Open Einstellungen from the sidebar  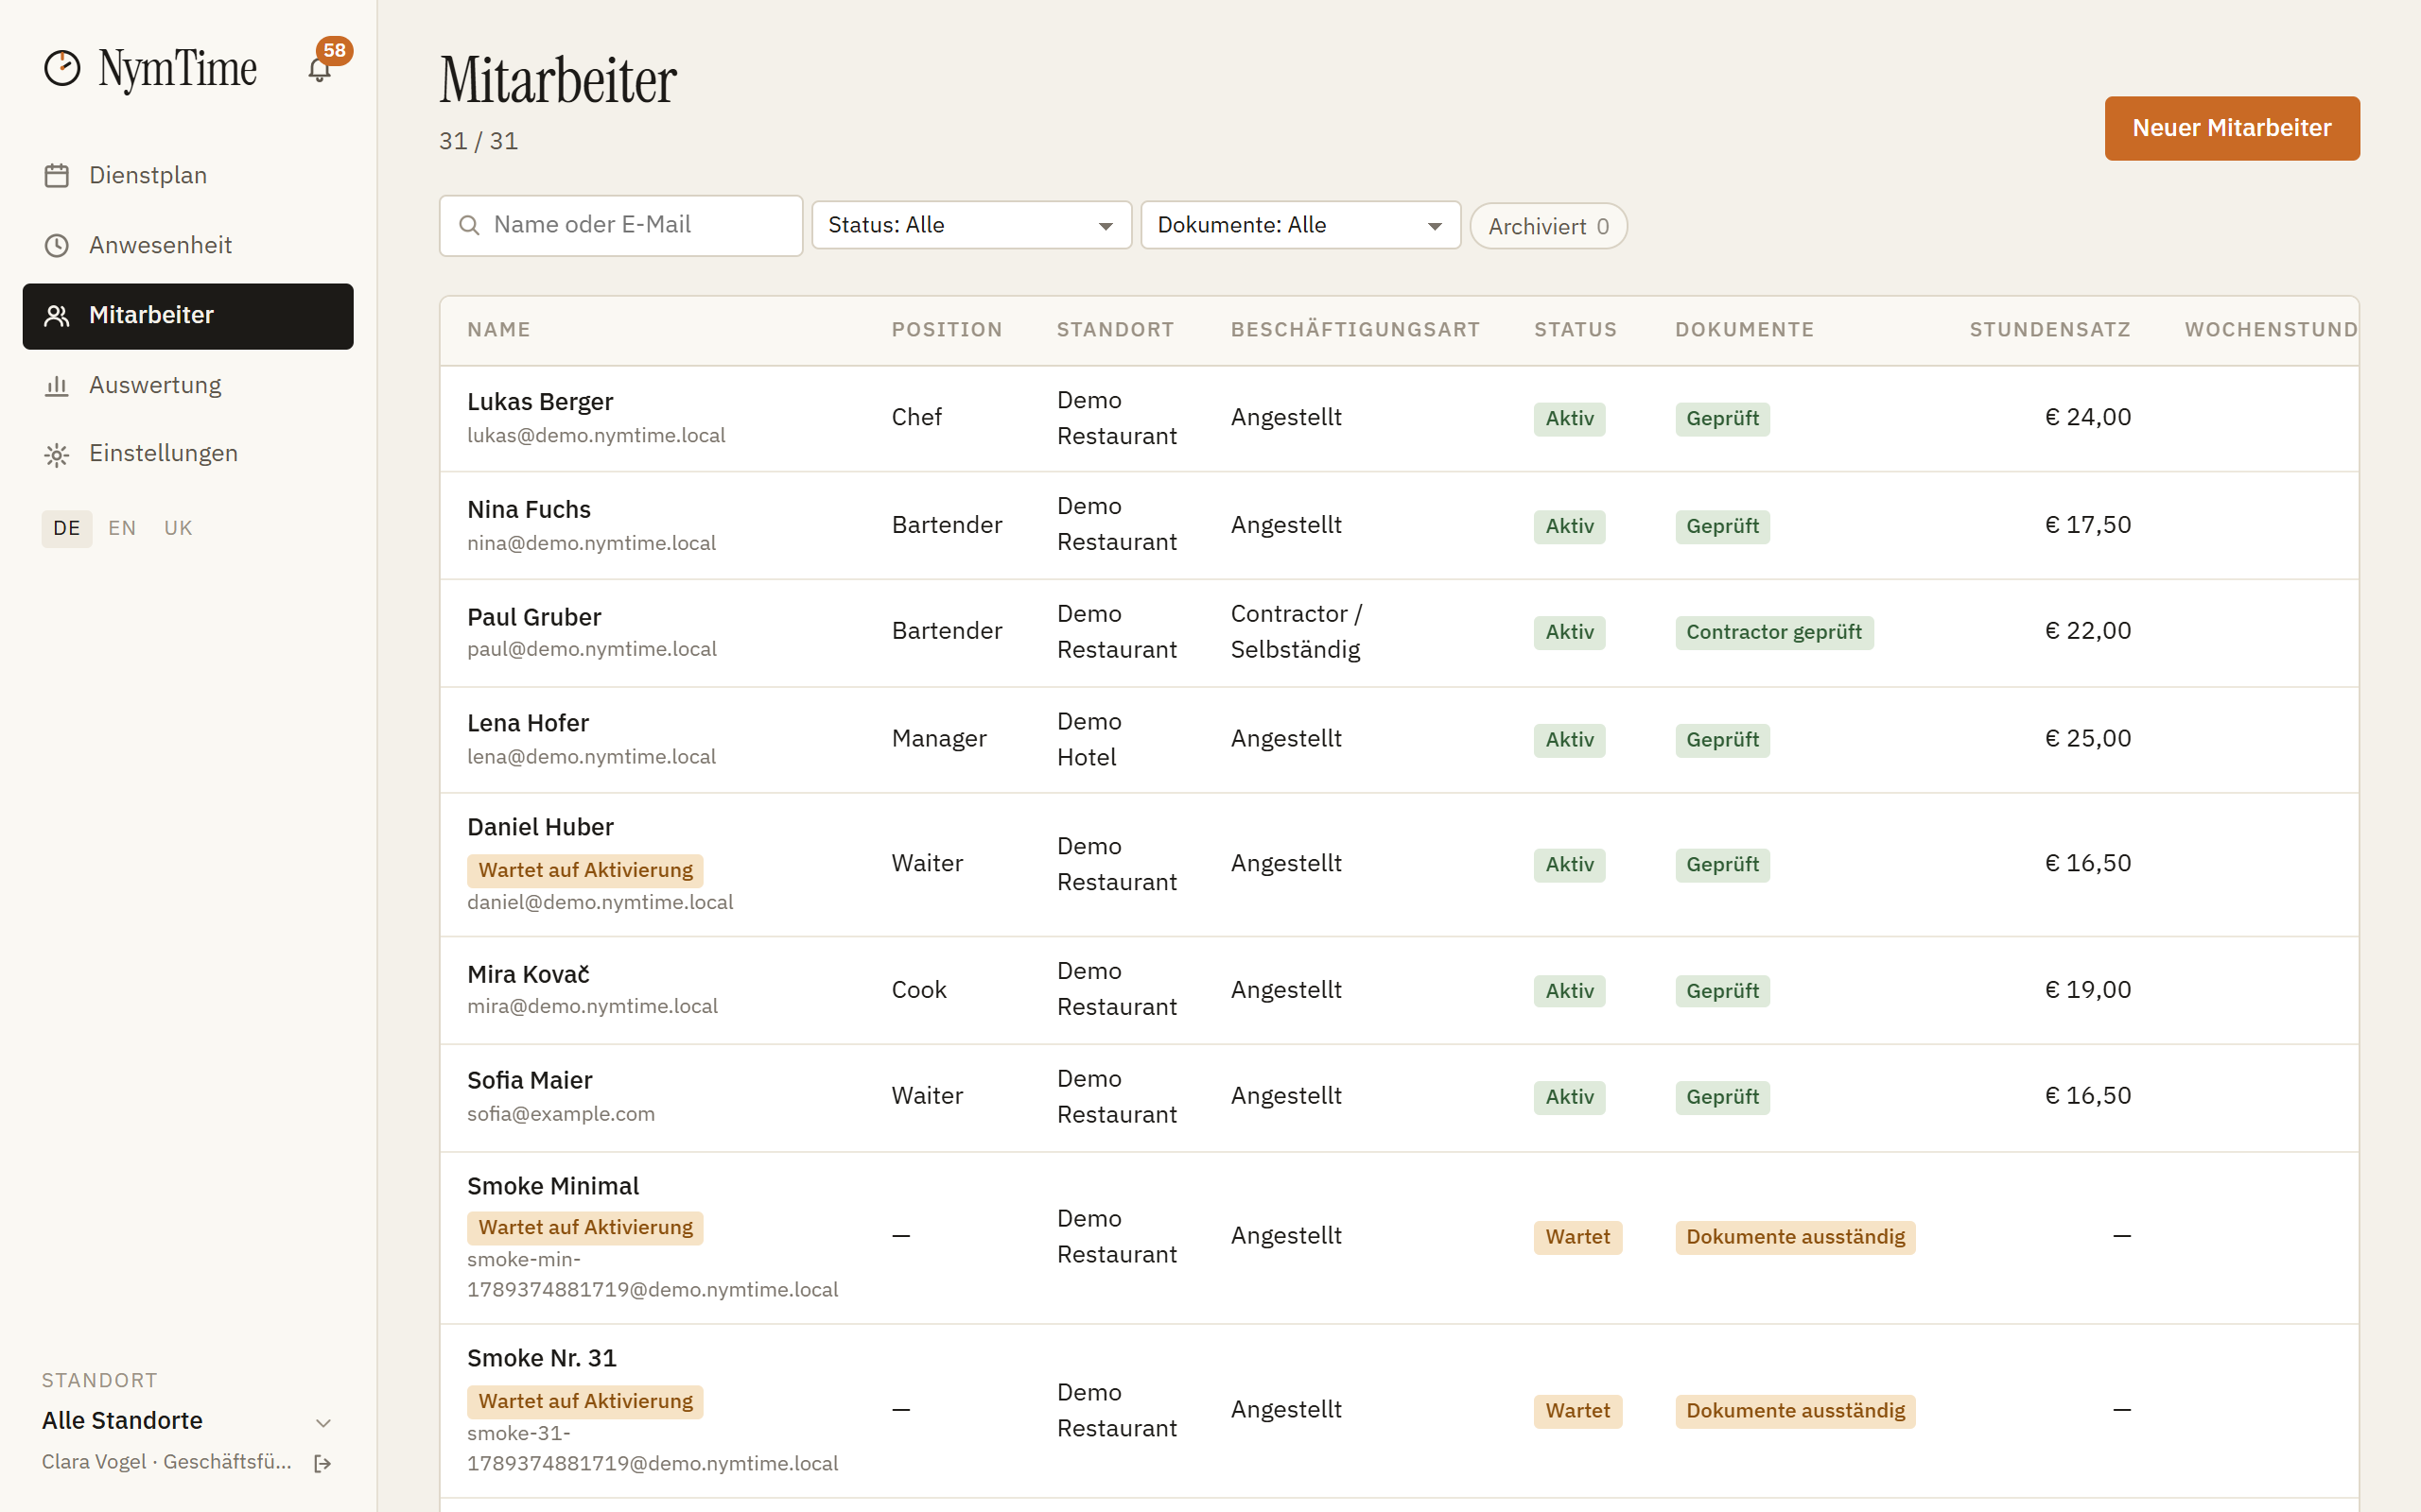point(188,454)
